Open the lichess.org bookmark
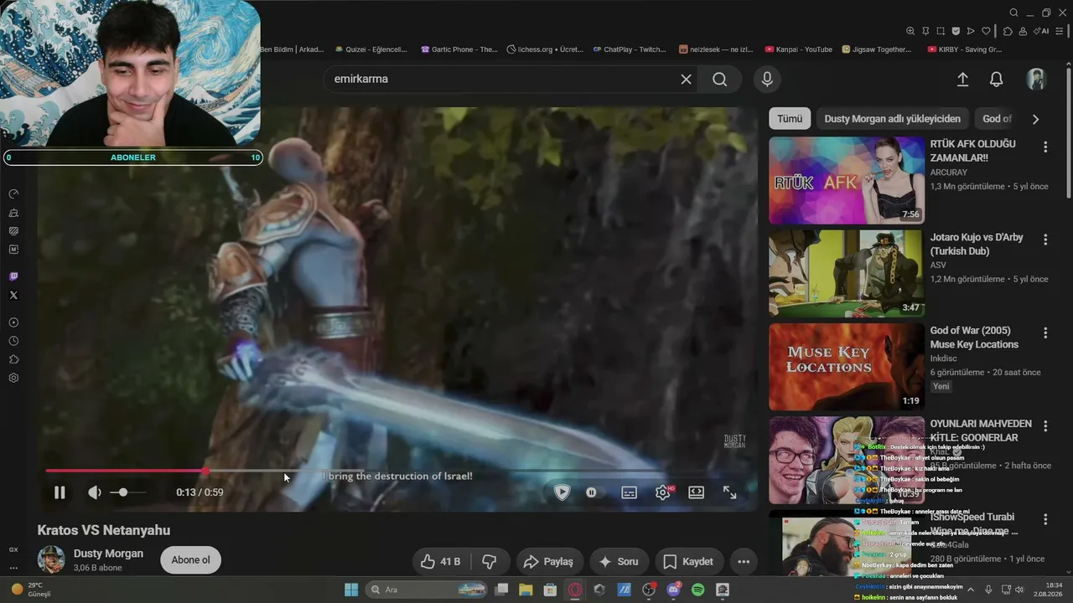The height and width of the screenshot is (603, 1073). click(545, 49)
